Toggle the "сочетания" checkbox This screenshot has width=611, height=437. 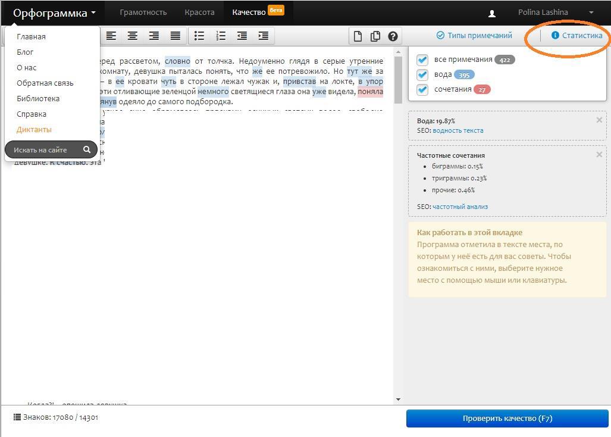422,89
